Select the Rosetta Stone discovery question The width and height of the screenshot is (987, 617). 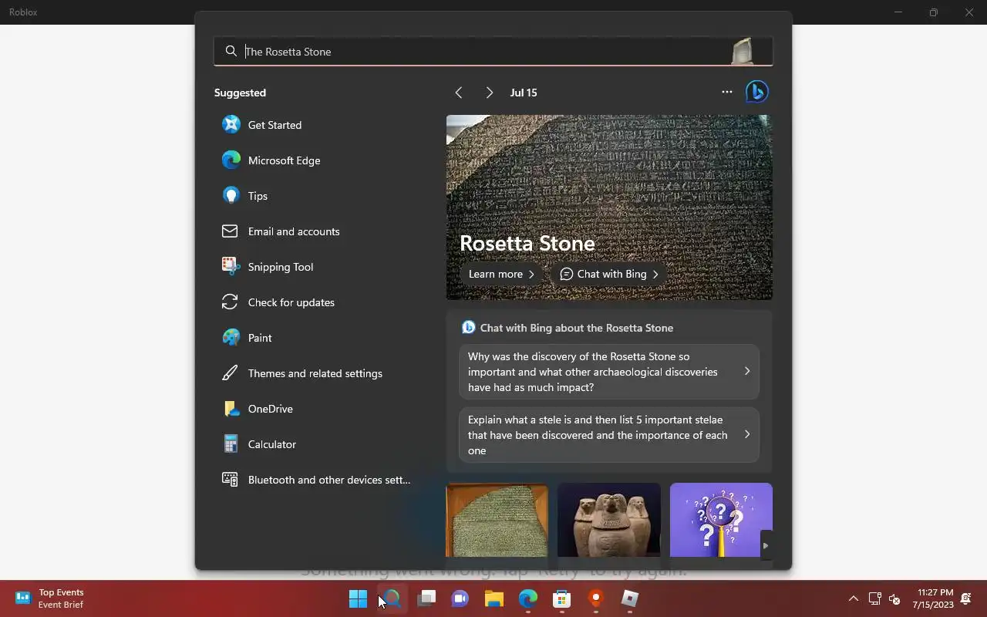(x=609, y=372)
